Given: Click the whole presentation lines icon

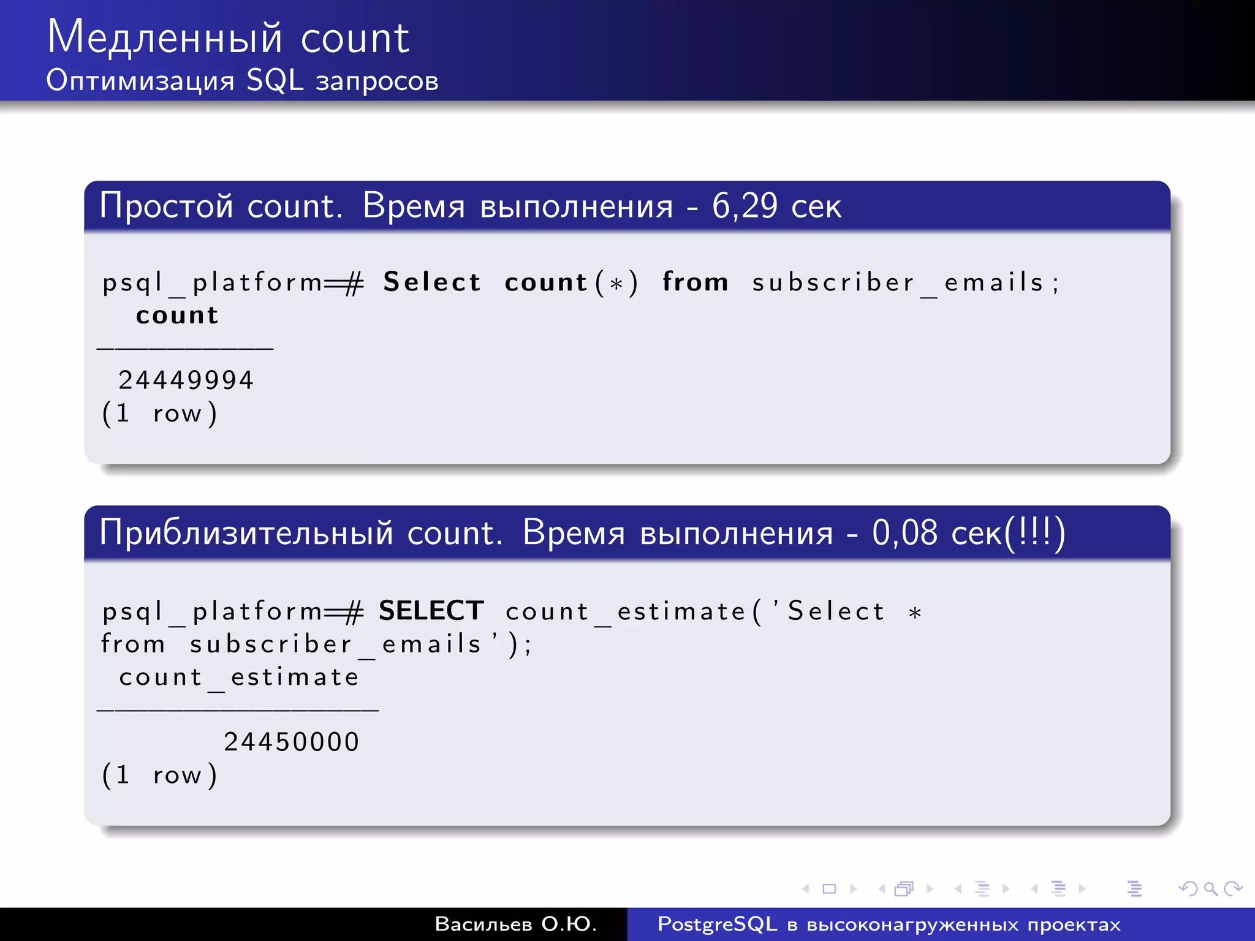Looking at the screenshot, I should (x=1134, y=888).
